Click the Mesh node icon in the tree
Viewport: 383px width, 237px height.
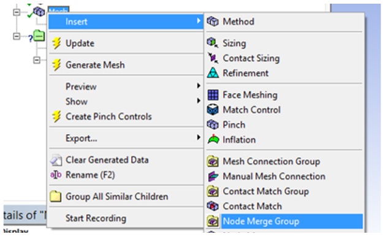point(39,12)
